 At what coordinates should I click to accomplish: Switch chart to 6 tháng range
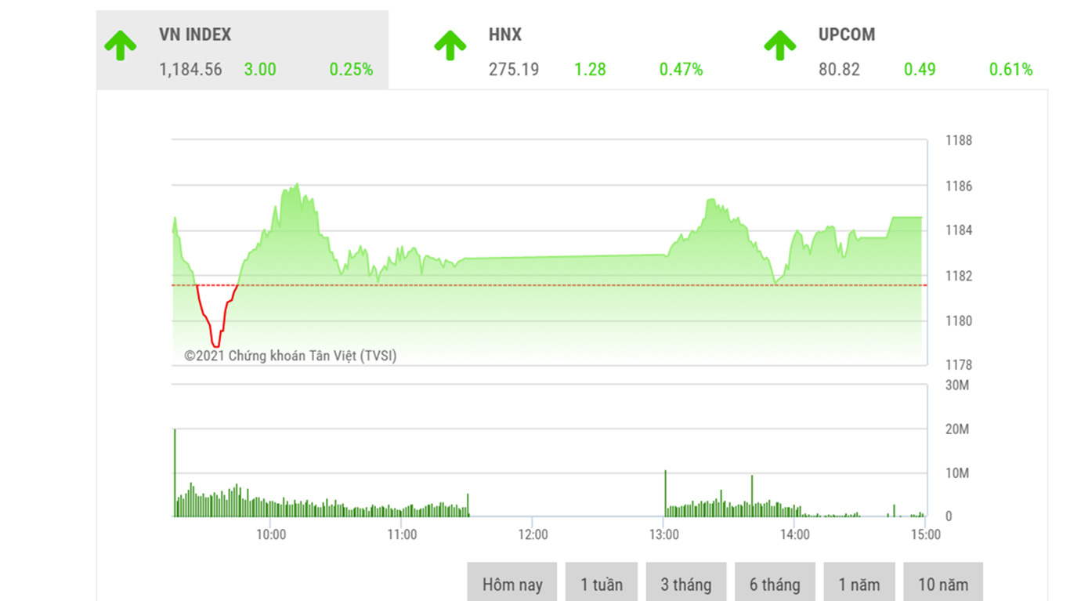coord(775,583)
